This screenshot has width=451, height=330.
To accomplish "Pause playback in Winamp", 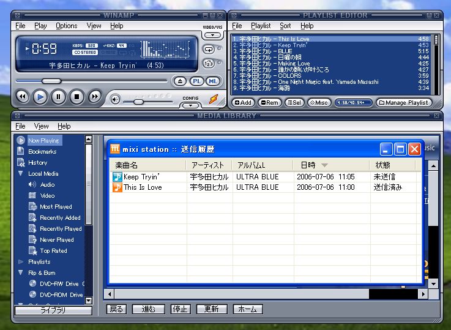I will point(58,97).
